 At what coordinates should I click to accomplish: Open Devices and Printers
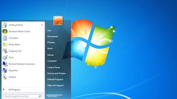pos(56,73)
